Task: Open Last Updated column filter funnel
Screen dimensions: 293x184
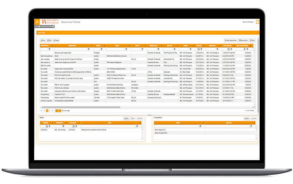Action: 231,49
